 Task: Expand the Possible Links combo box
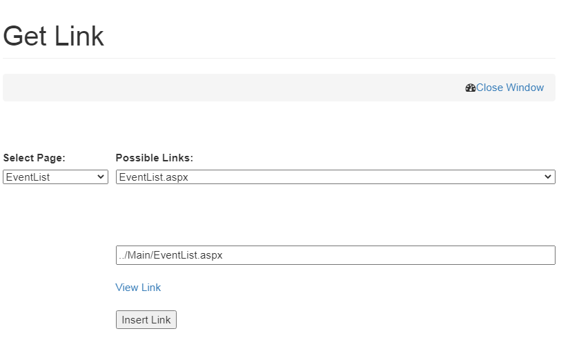click(335, 177)
